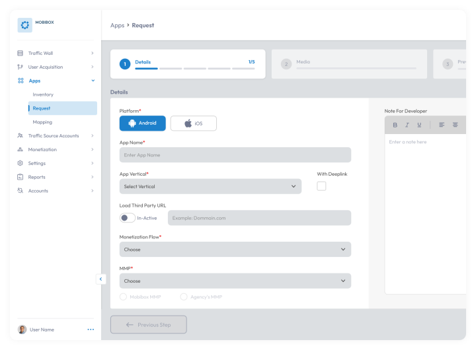The image size is (476, 350).
Task: Expand the Settings chevron
Action: coord(93,163)
